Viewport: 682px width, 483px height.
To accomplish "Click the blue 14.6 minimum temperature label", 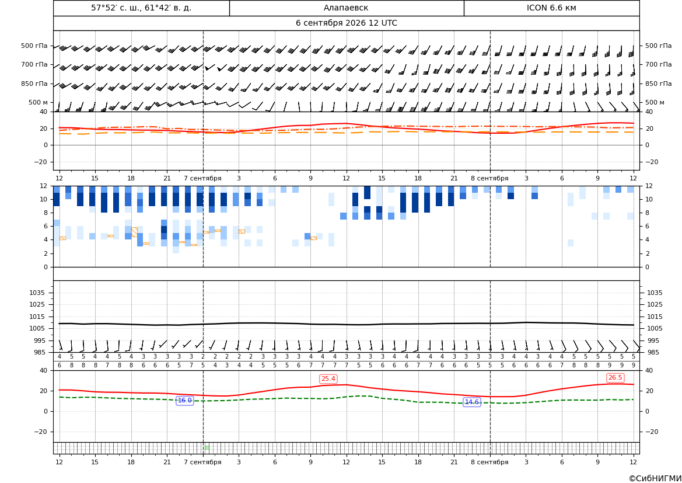I will pyautogui.click(x=472, y=402).
